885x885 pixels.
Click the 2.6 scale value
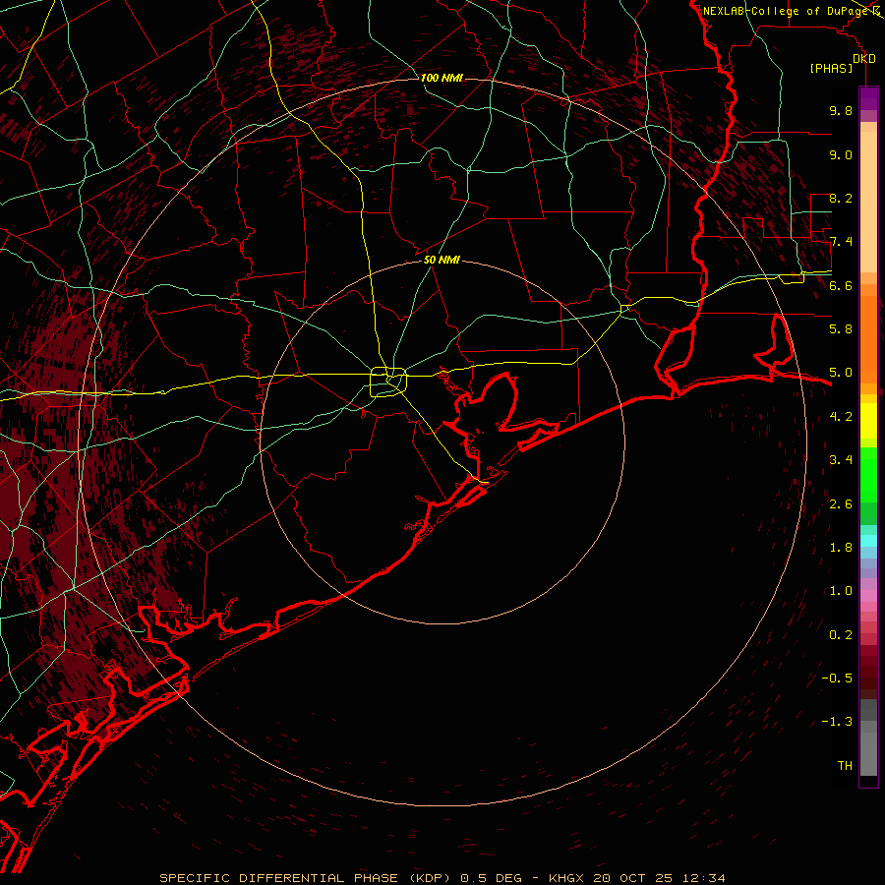tap(841, 504)
